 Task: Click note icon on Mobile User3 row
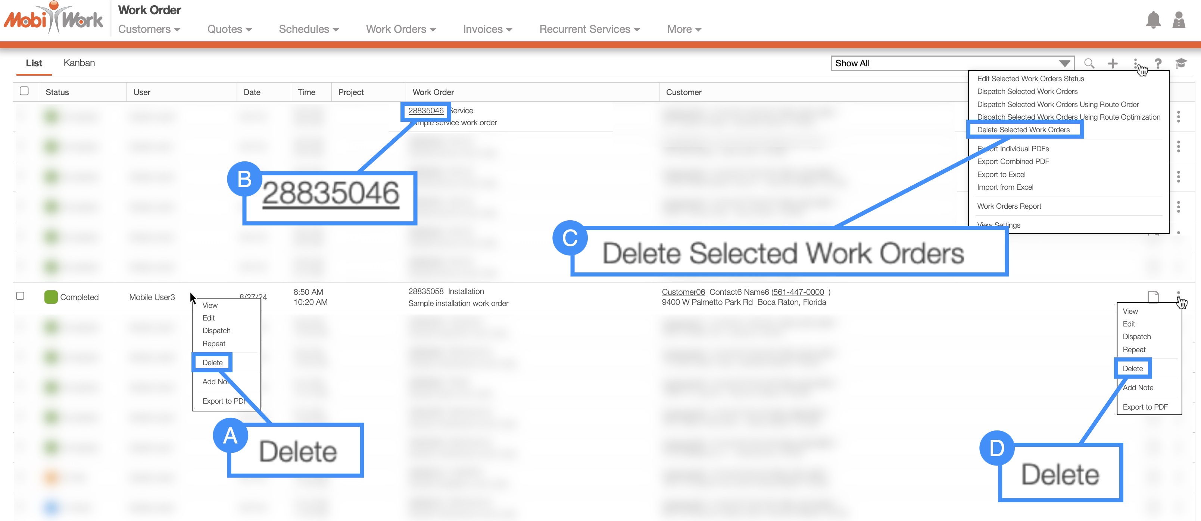(1152, 297)
